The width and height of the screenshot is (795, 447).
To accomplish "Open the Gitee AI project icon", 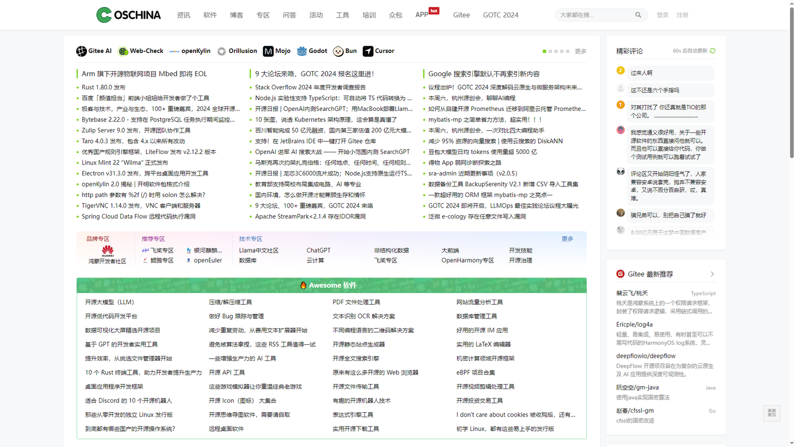I will pyautogui.click(x=81, y=51).
